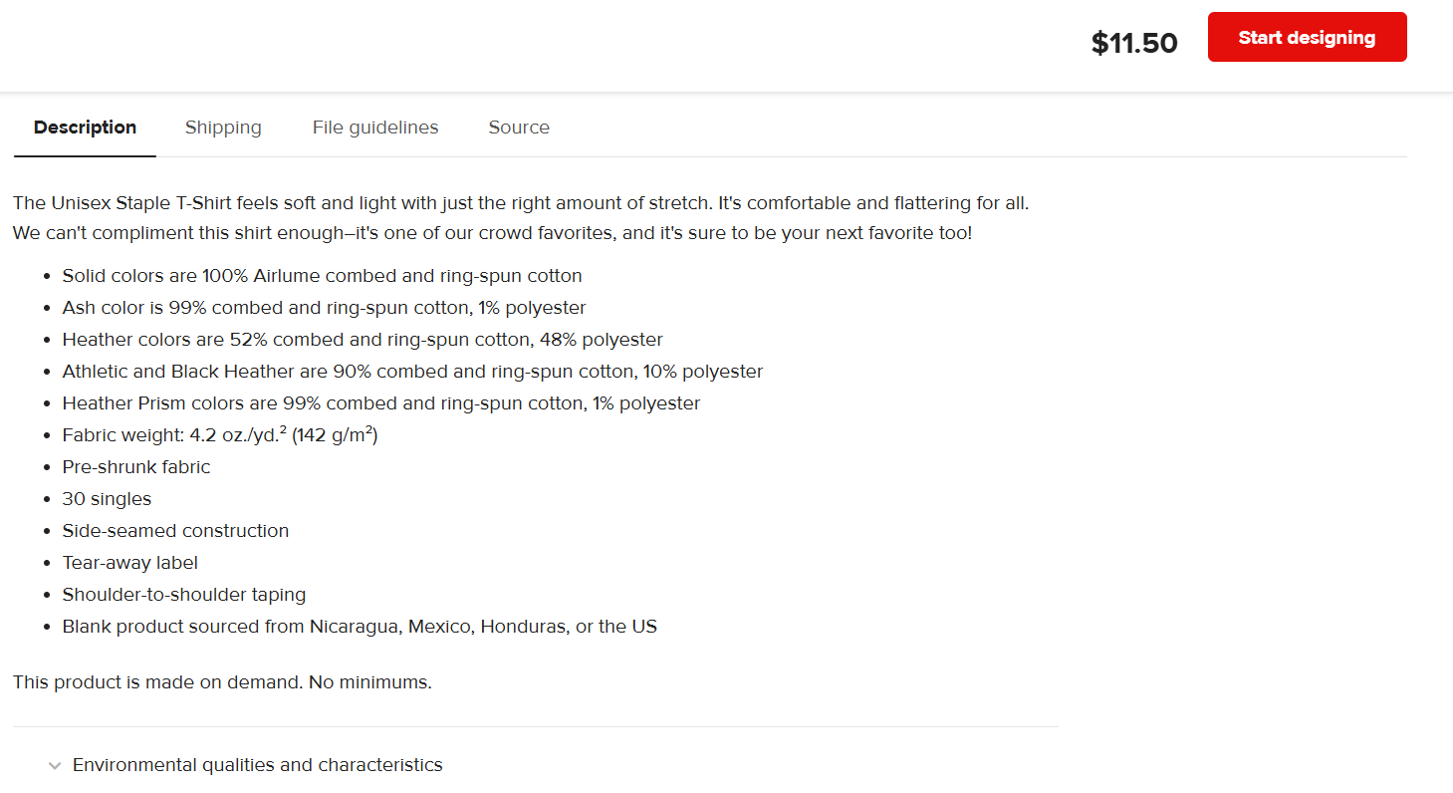Viewport: 1453px width, 793px height.
Task: Open the Description tab
Action: click(85, 128)
